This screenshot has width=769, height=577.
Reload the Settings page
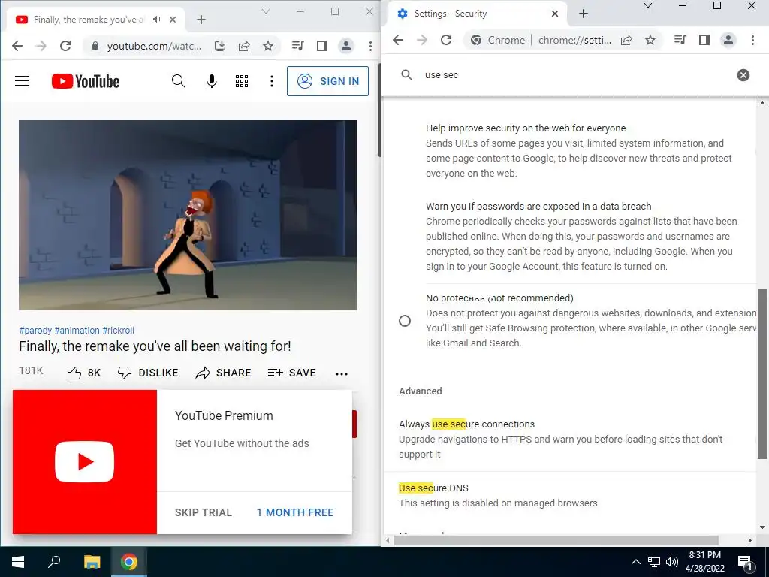pos(446,41)
